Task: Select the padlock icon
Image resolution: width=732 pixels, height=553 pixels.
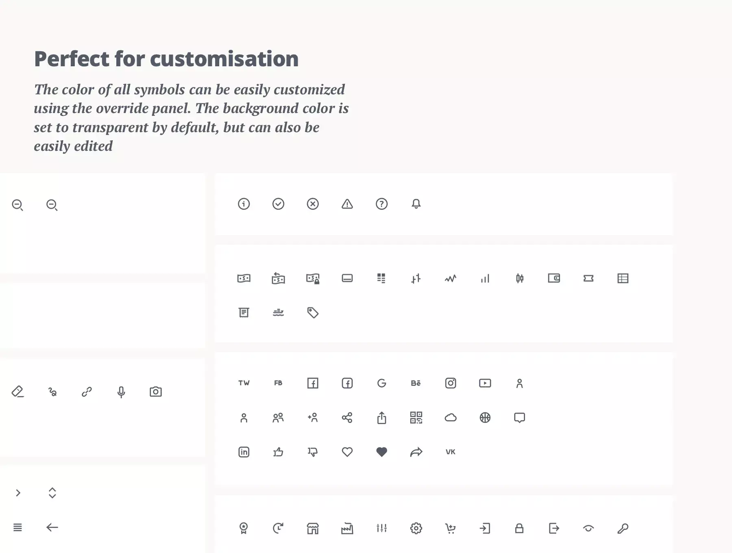Action: pyautogui.click(x=519, y=528)
